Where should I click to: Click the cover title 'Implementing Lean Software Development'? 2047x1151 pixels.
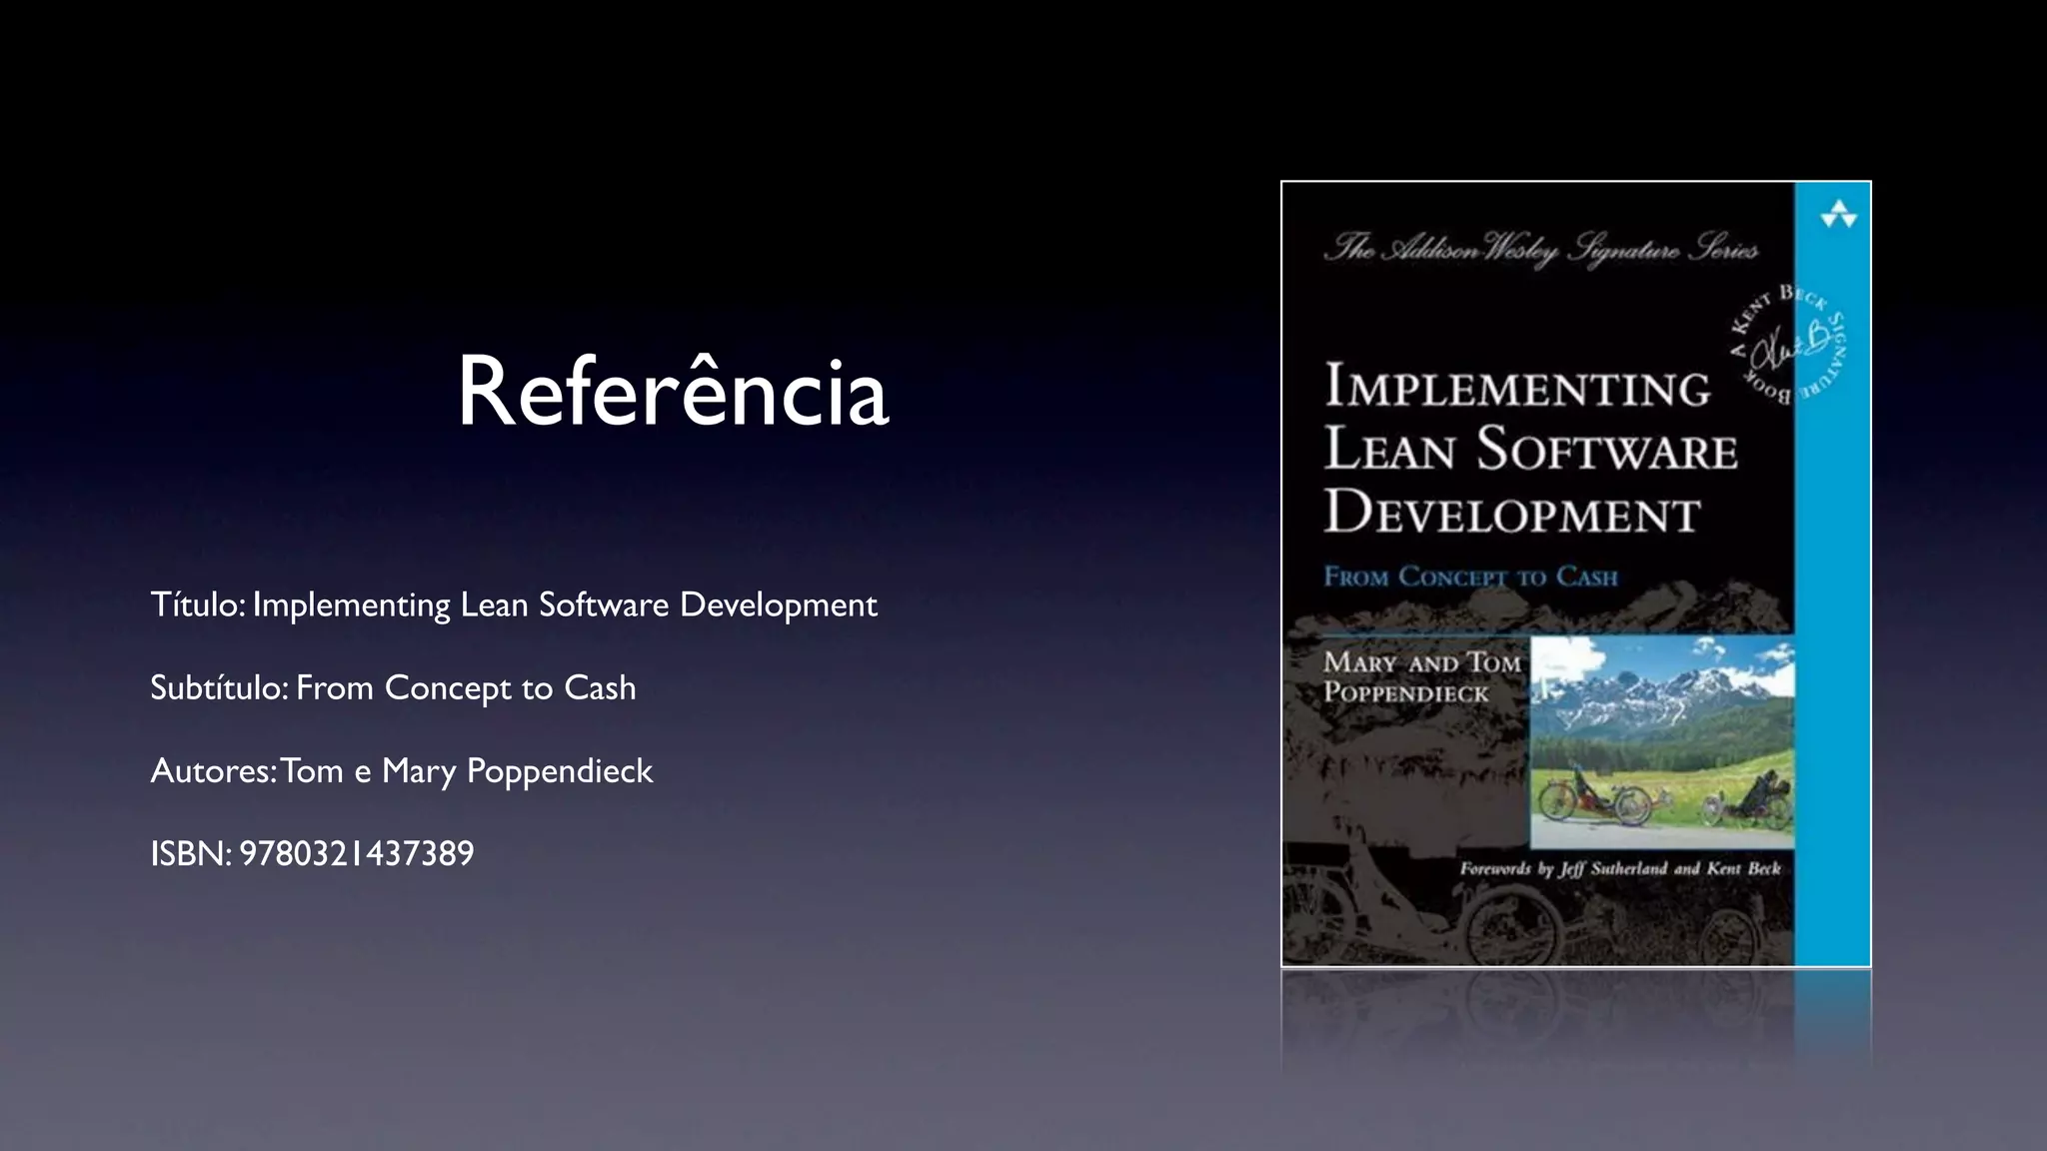click(1529, 450)
